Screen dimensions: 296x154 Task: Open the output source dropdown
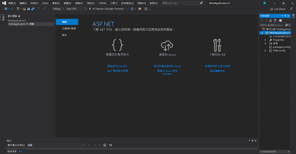[56, 145]
